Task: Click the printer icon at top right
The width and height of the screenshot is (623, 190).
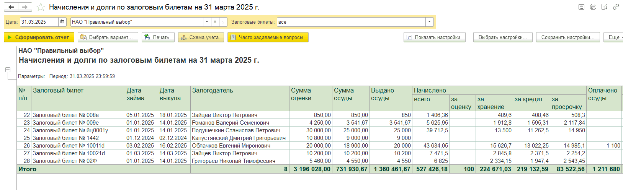Action: click(593, 7)
